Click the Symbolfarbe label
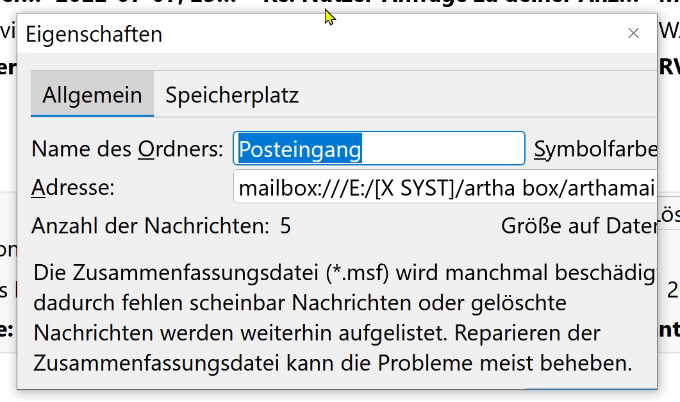This screenshot has width=680, height=402. (x=595, y=149)
